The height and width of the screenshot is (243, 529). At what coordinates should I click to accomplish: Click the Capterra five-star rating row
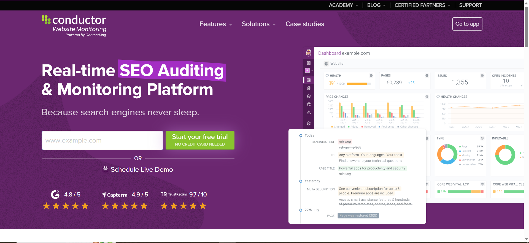coord(125,206)
